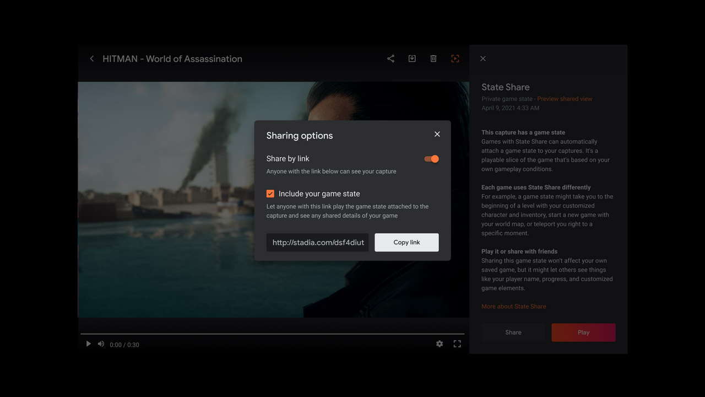The height and width of the screenshot is (397, 705).
Task: Click the share icon in the capture toolbar
Action: 391,58
